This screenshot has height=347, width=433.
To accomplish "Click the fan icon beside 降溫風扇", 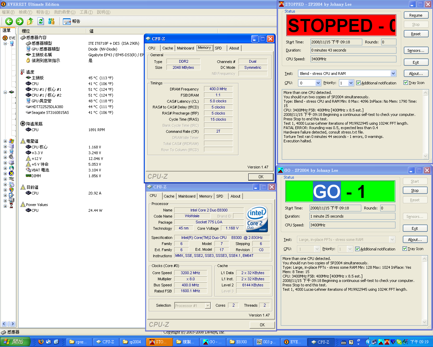I will tap(23, 124).
